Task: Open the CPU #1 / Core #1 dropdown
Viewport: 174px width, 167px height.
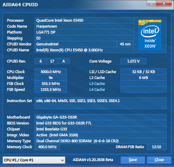Action: coord(34,160)
